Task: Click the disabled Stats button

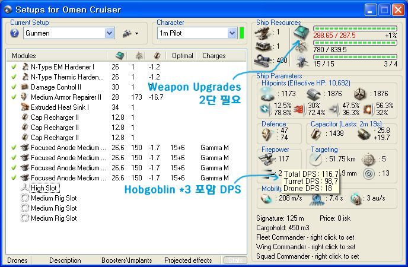Action: pos(235,260)
